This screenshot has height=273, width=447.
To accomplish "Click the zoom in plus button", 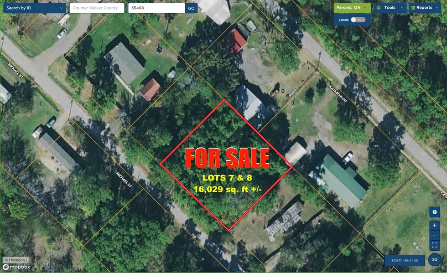I will [x=434, y=226].
